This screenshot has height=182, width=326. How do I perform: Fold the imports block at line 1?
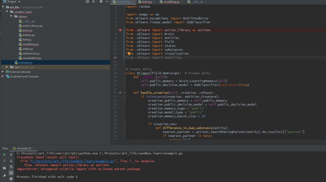pos(125,7)
